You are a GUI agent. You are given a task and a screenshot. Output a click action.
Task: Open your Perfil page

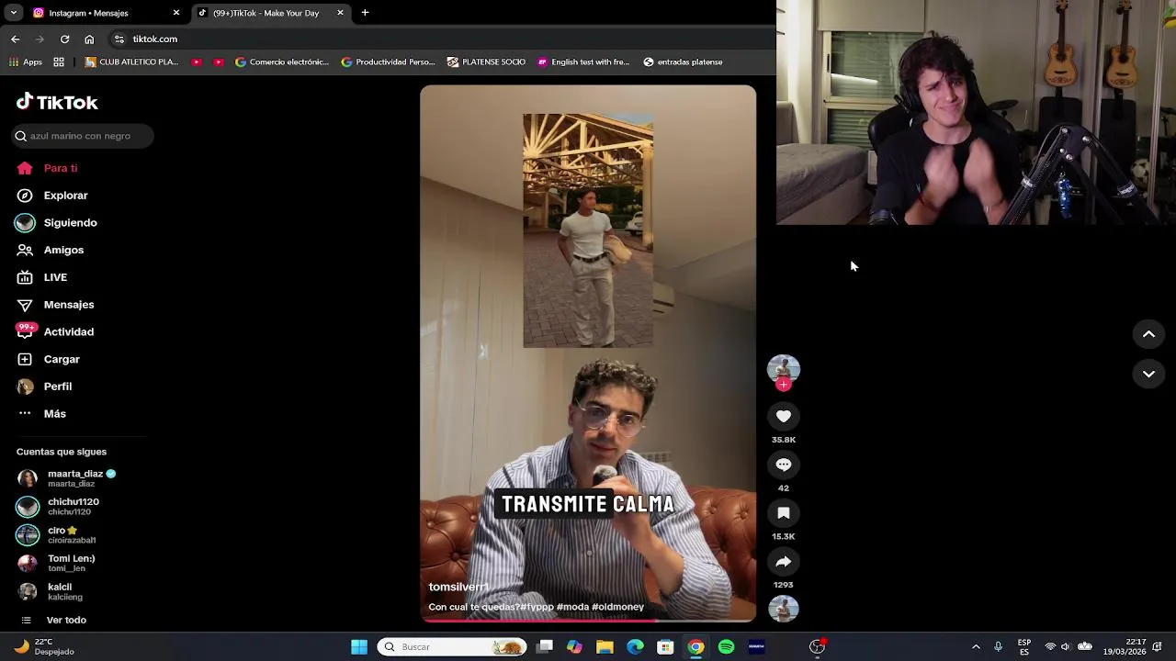pyautogui.click(x=44, y=387)
